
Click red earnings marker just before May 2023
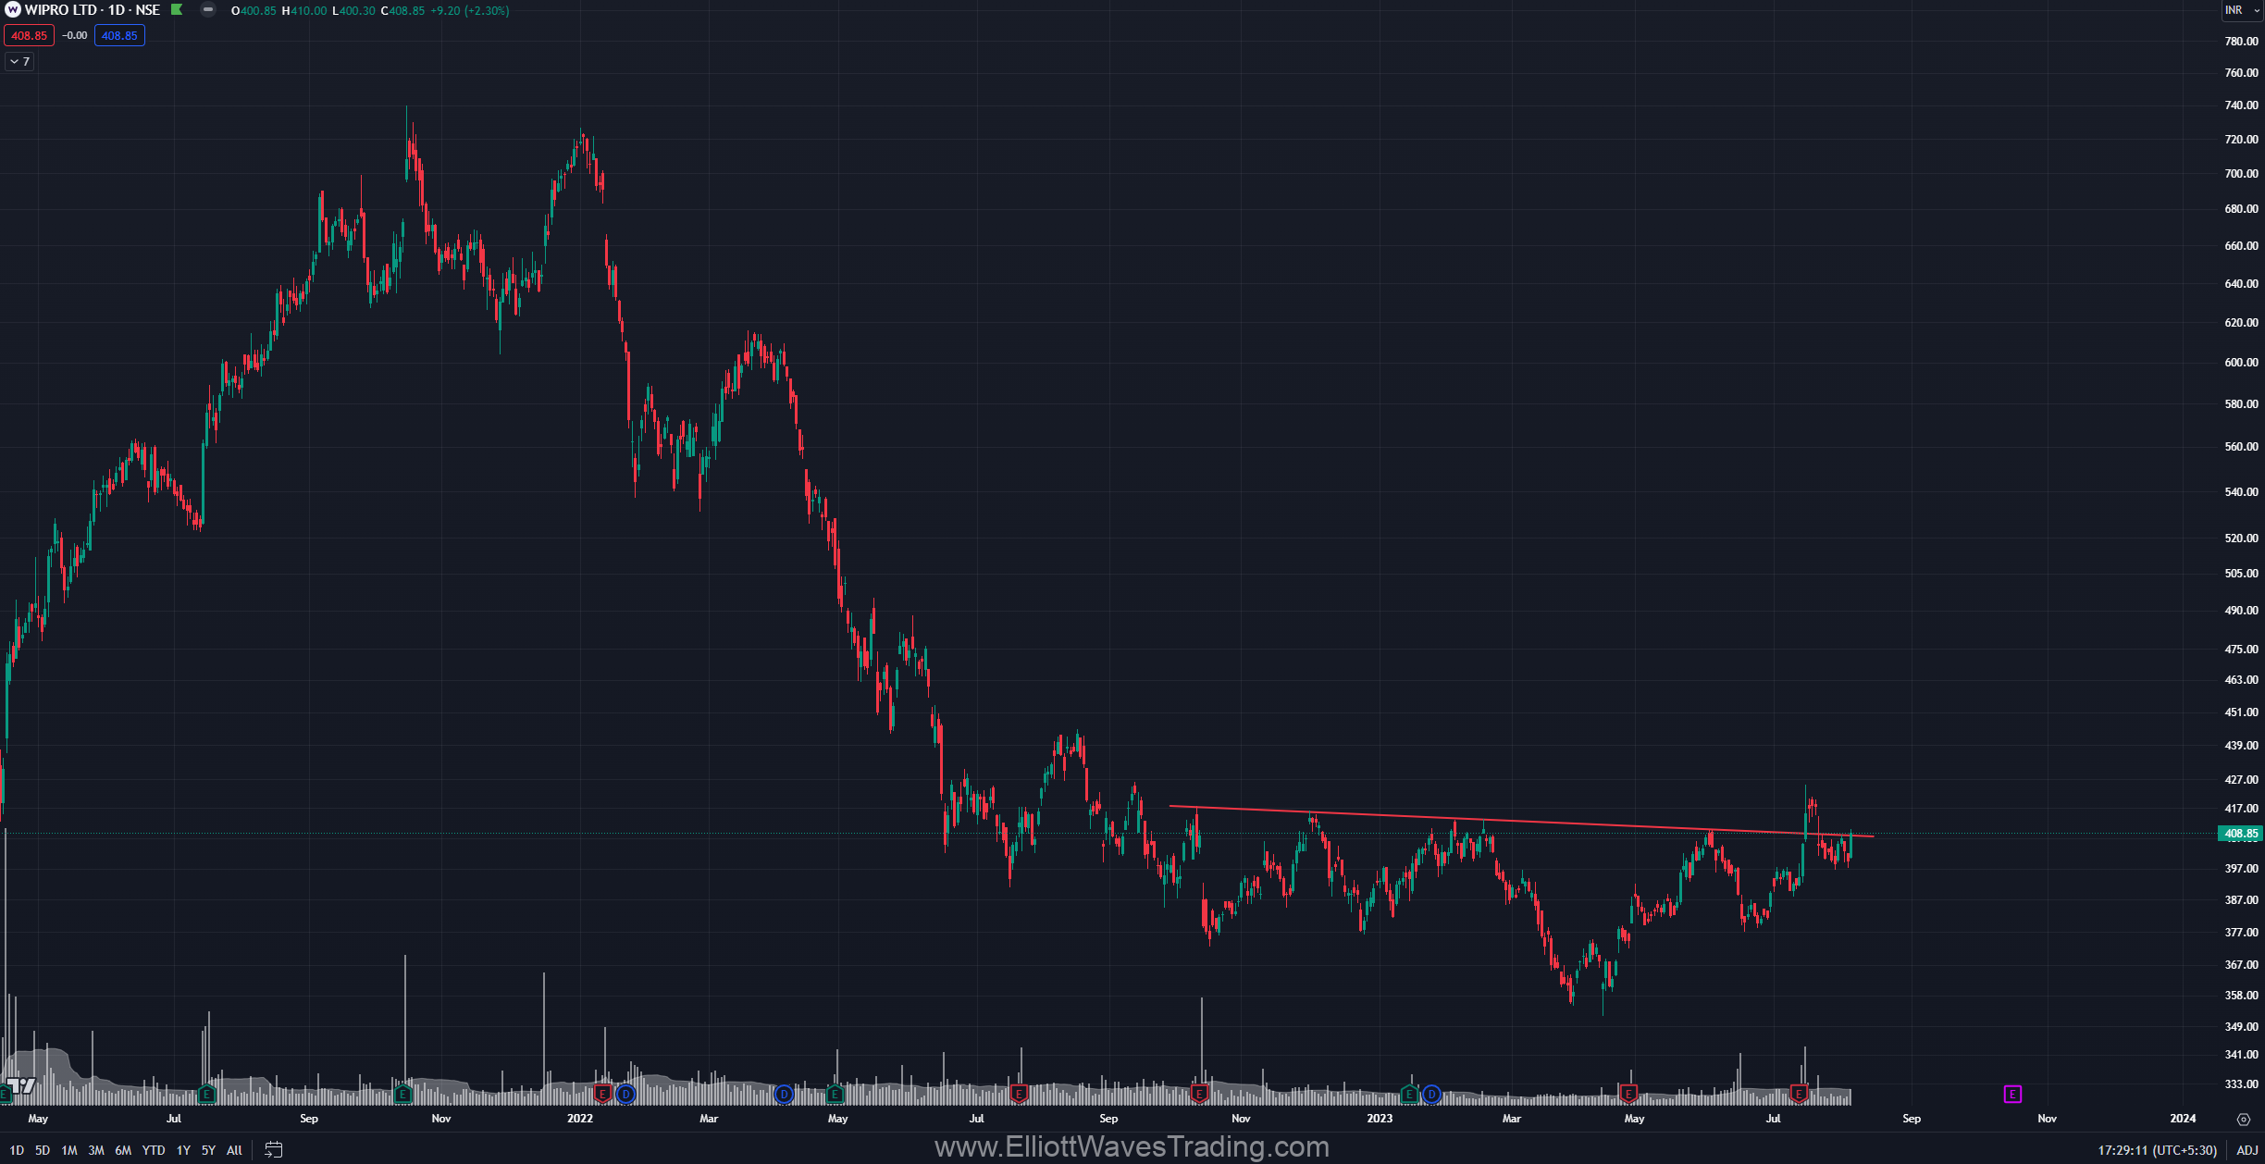pos(1628,1095)
